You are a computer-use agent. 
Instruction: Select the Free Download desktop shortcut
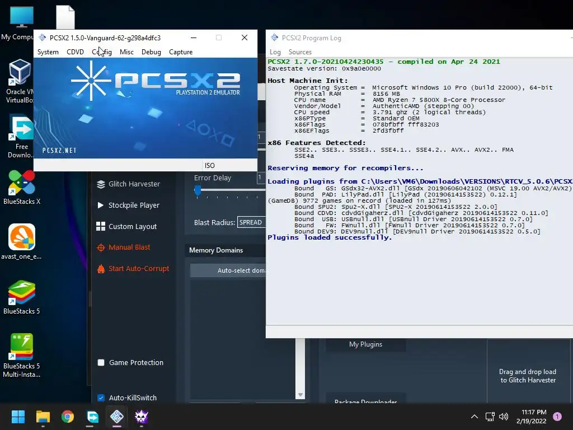[x=21, y=136]
